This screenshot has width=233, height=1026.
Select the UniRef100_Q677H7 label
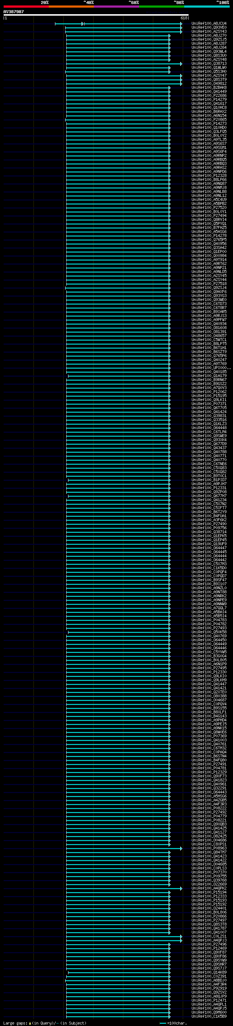209,496
